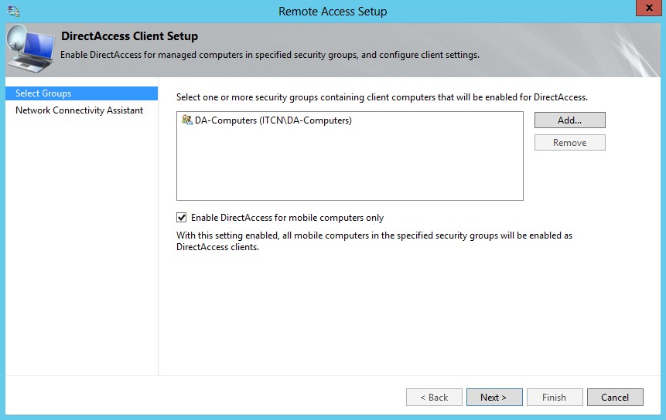
Task: Cancel the DirectAccess client setup
Action: point(615,398)
